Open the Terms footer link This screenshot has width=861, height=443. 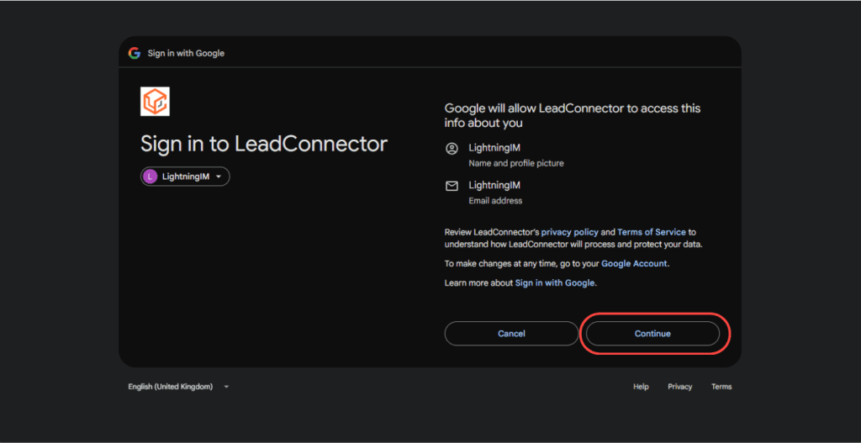click(x=721, y=387)
